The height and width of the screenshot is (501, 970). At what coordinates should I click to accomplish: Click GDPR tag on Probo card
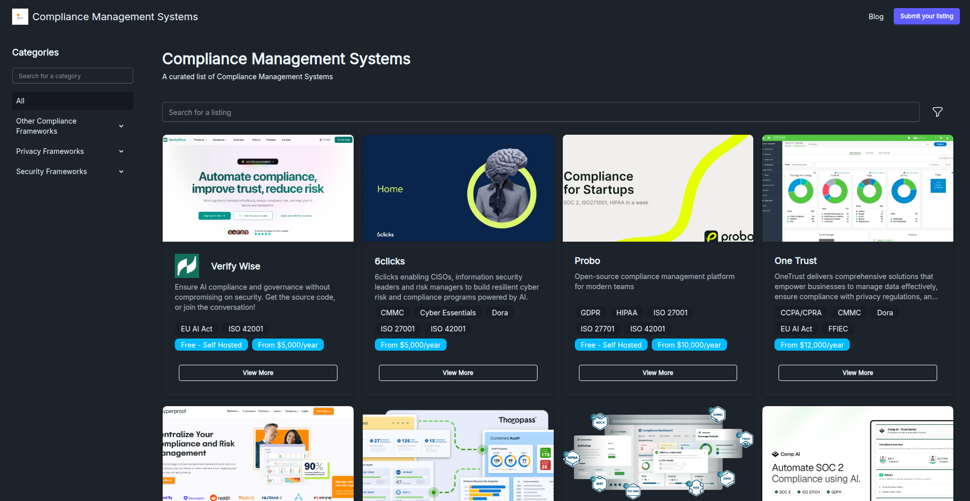coord(591,313)
